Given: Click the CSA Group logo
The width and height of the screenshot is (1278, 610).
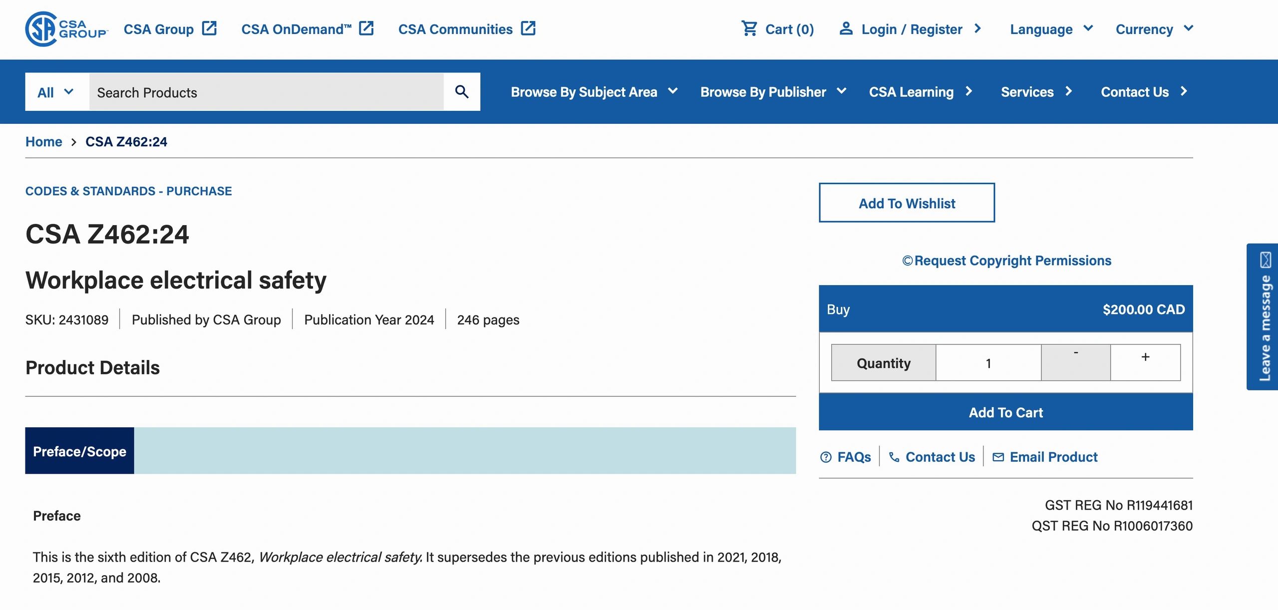Looking at the screenshot, I should [66, 29].
